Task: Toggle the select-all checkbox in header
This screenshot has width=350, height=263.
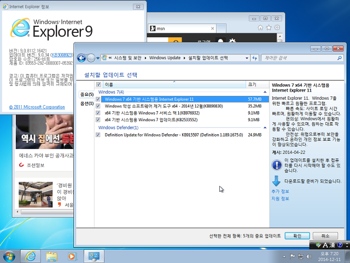Action: pos(98,84)
